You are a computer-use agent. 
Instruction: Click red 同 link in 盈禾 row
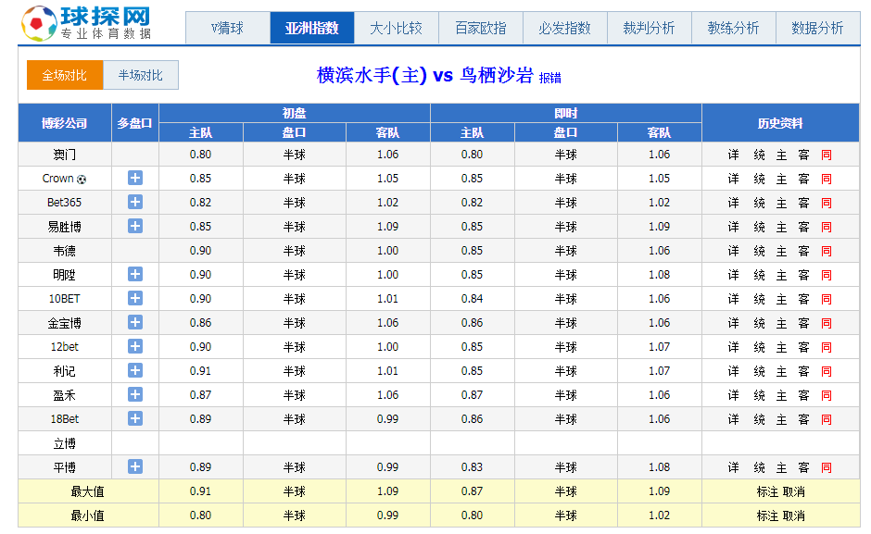[826, 395]
